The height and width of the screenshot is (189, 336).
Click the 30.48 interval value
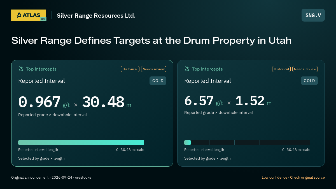(x=103, y=102)
